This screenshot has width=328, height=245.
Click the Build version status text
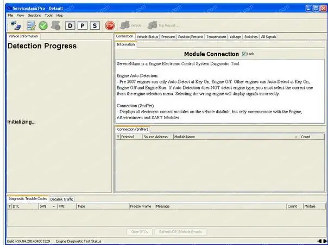(x=28, y=241)
